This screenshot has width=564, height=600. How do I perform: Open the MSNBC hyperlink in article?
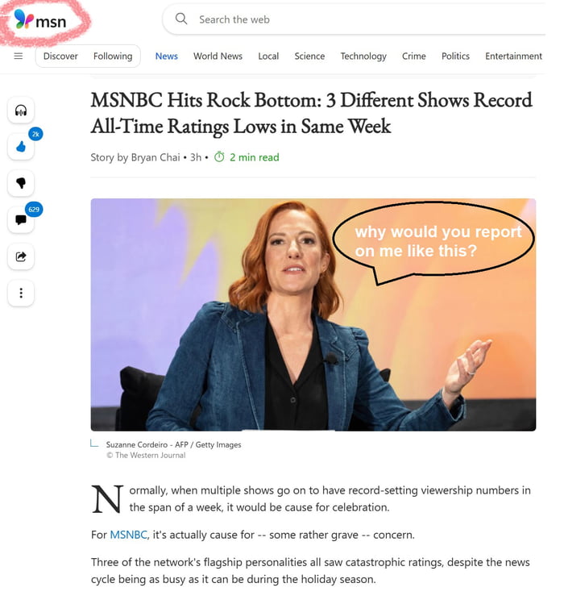pos(128,535)
